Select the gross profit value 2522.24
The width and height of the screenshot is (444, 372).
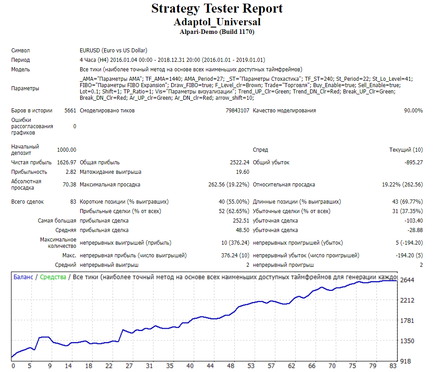(x=239, y=163)
